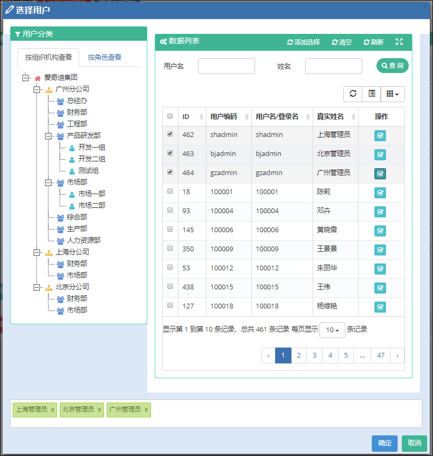Switch to the 按角色查看 tab
The height and width of the screenshot is (456, 433).
[x=105, y=57]
